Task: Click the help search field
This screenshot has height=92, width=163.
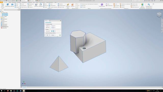Action: click(137, 1)
